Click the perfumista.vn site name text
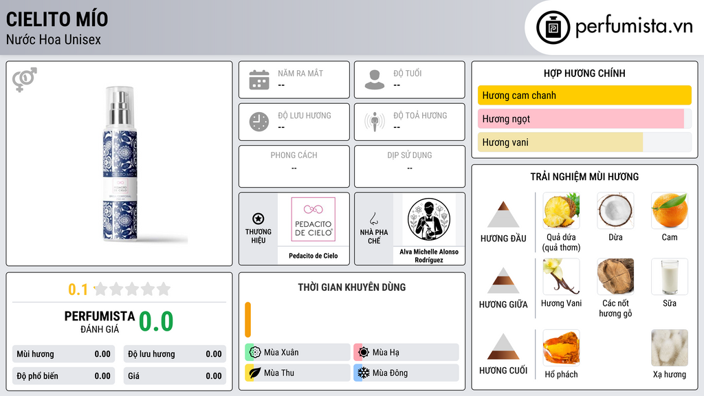This screenshot has width=704, height=396. pyautogui.click(x=634, y=27)
